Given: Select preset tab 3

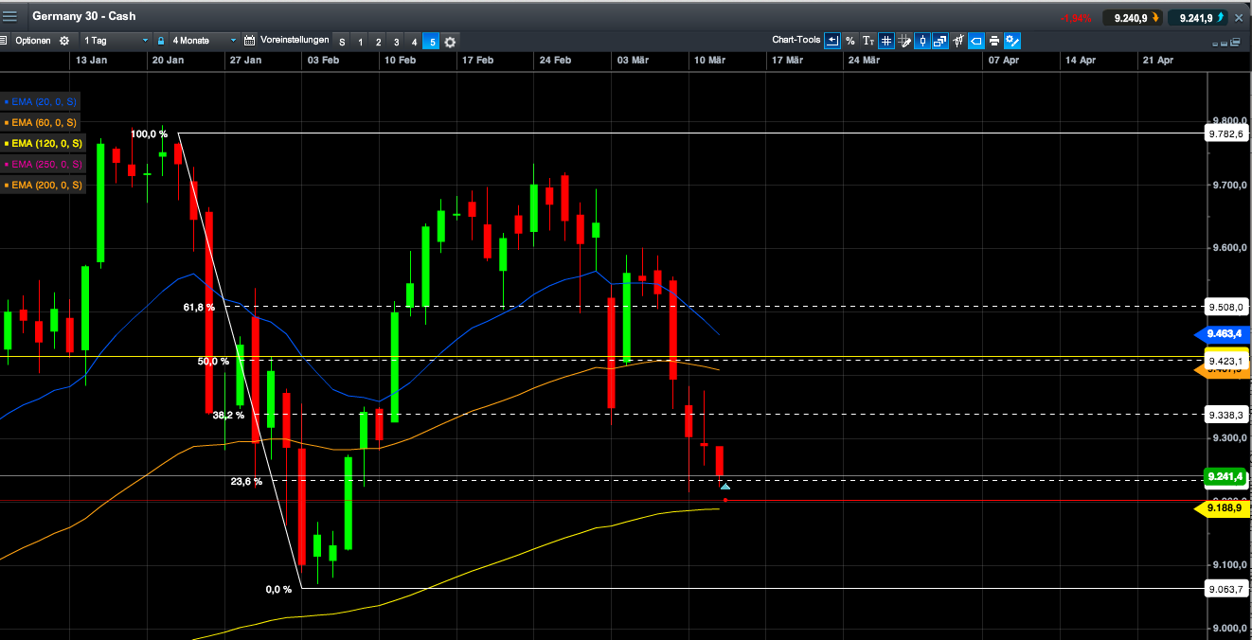Looking at the screenshot, I should 396,41.
